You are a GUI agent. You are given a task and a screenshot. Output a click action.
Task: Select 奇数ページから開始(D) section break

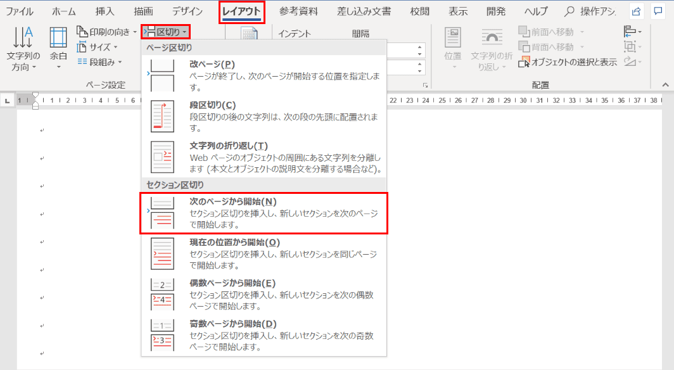coord(264,335)
